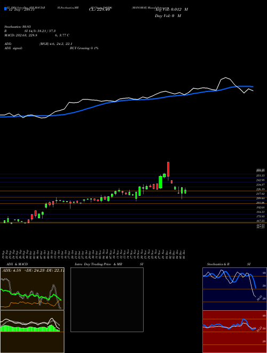Click the large green candlestick before the peak

(x=161, y=182)
